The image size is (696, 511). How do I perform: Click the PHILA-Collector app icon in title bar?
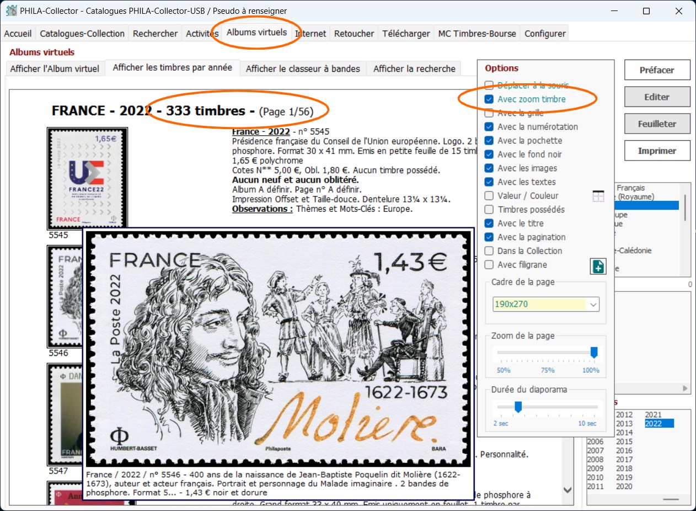[x=10, y=10]
